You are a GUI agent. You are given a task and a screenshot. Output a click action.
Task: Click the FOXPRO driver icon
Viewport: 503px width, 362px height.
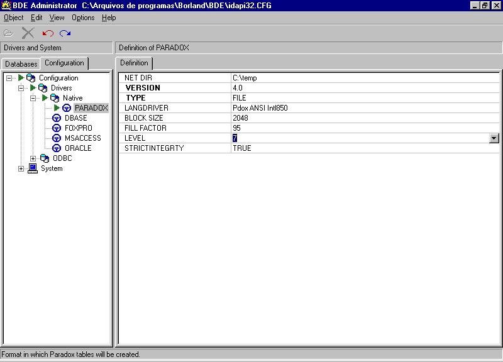(57, 128)
